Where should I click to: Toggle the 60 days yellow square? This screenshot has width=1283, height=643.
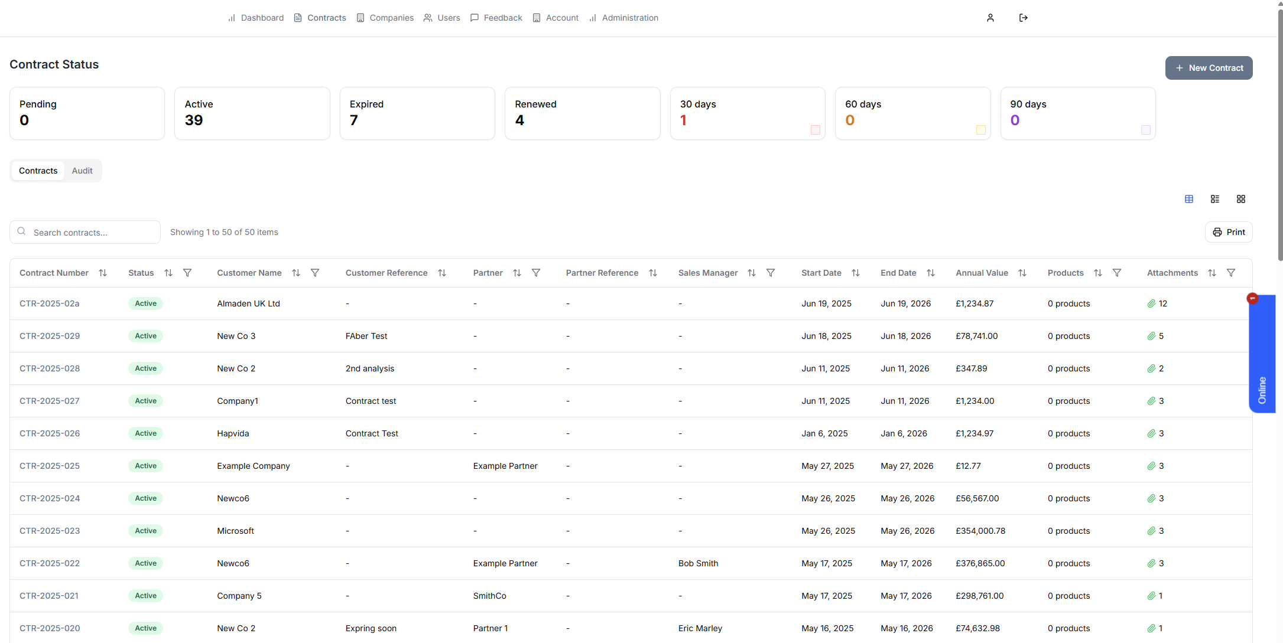[x=980, y=130]
